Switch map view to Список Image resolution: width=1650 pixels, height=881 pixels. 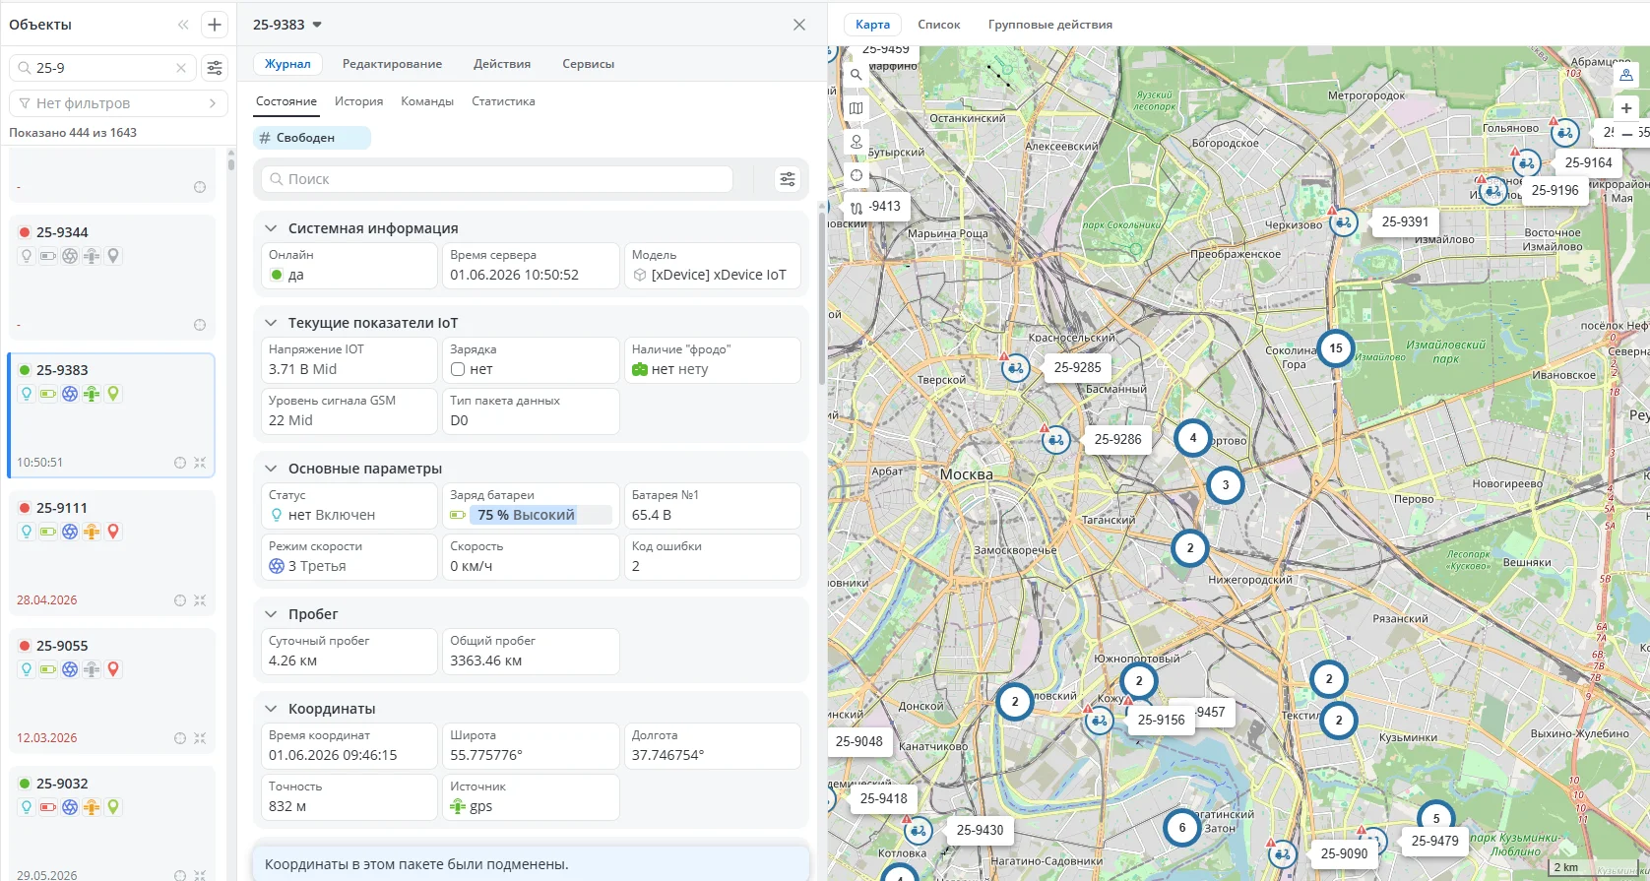pyautogui.click(x=938, y=25)
